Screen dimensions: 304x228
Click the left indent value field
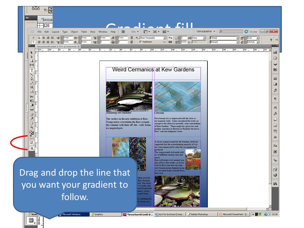coord(68,38)
